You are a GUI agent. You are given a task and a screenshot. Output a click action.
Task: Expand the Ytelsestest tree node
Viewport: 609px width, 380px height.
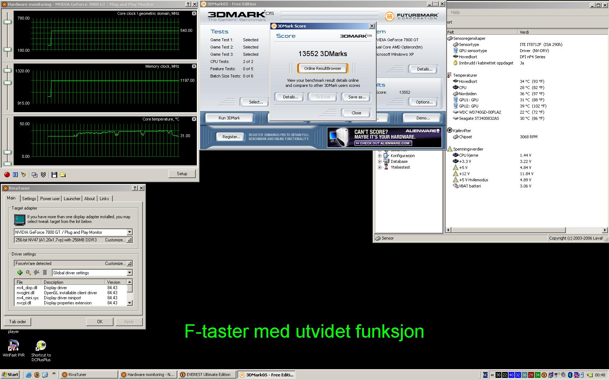[380, 167]
